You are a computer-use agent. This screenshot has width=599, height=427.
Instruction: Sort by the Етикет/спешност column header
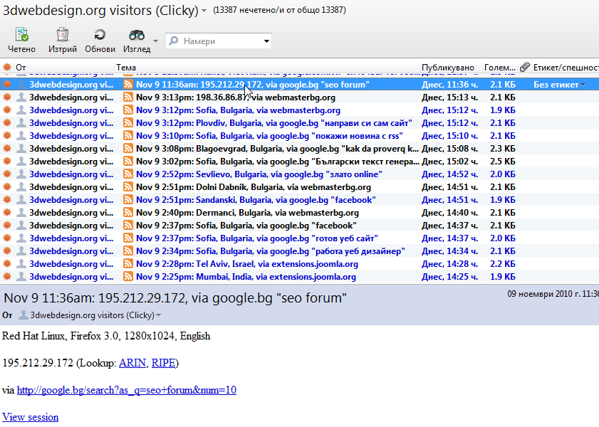point(566,67)
